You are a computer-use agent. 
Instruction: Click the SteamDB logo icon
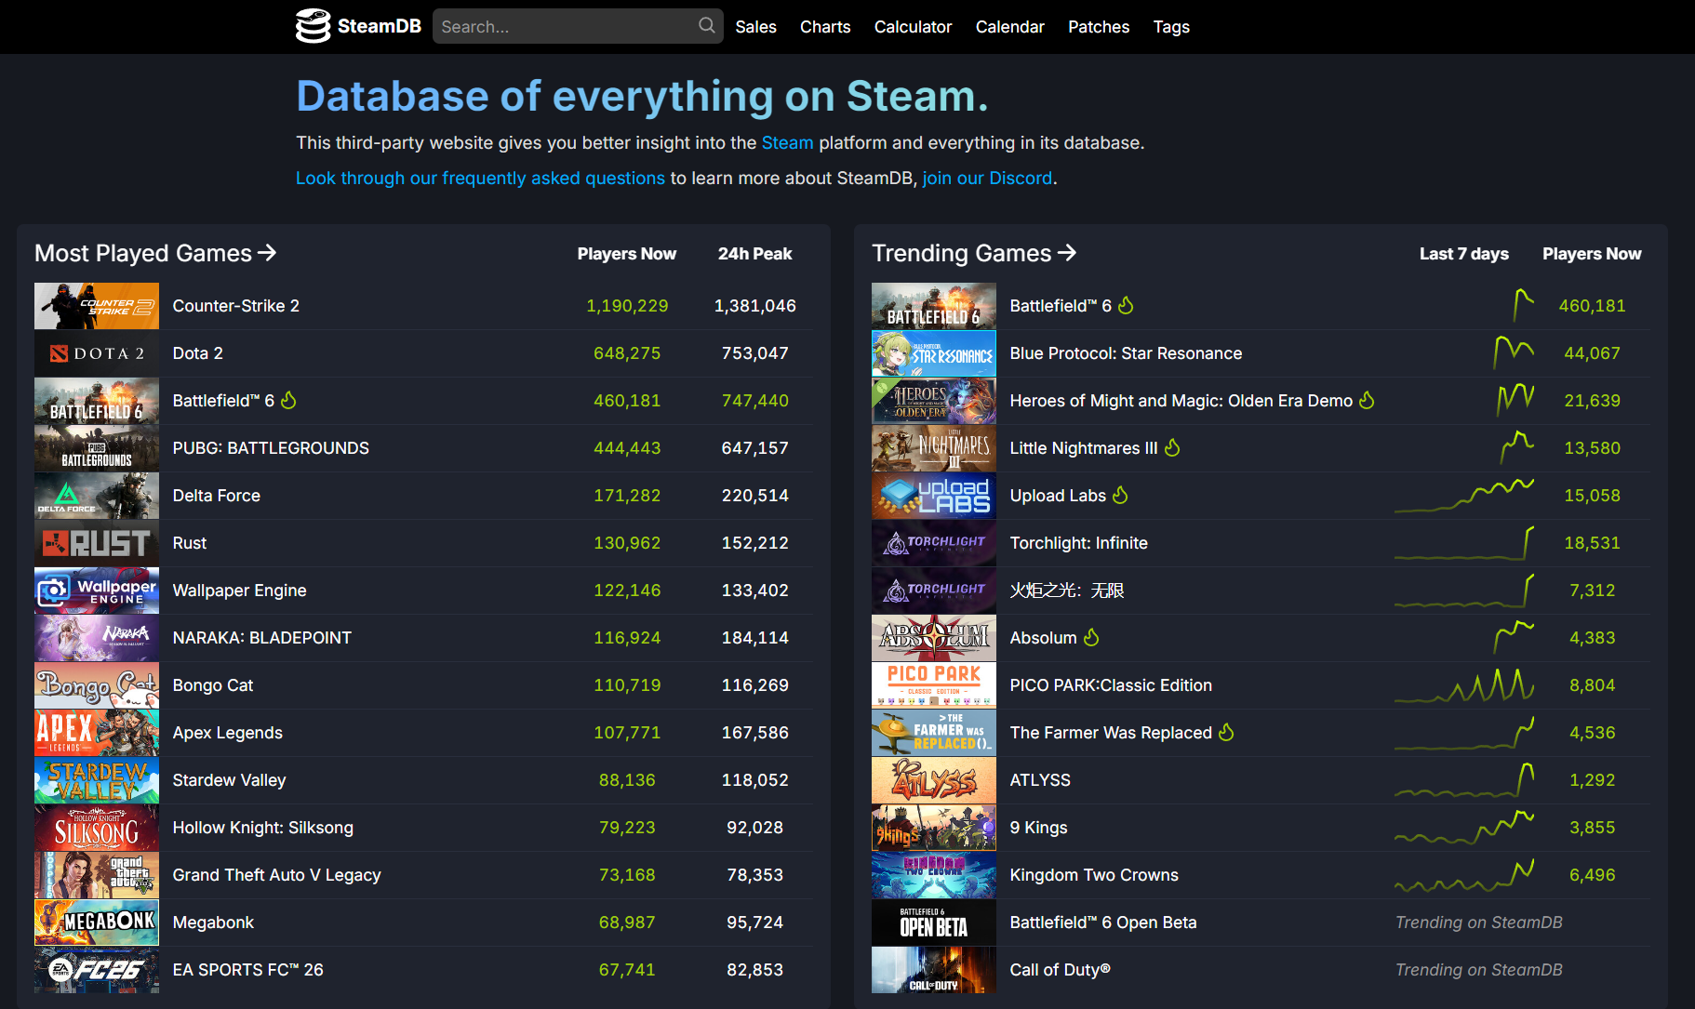point(313,25)
